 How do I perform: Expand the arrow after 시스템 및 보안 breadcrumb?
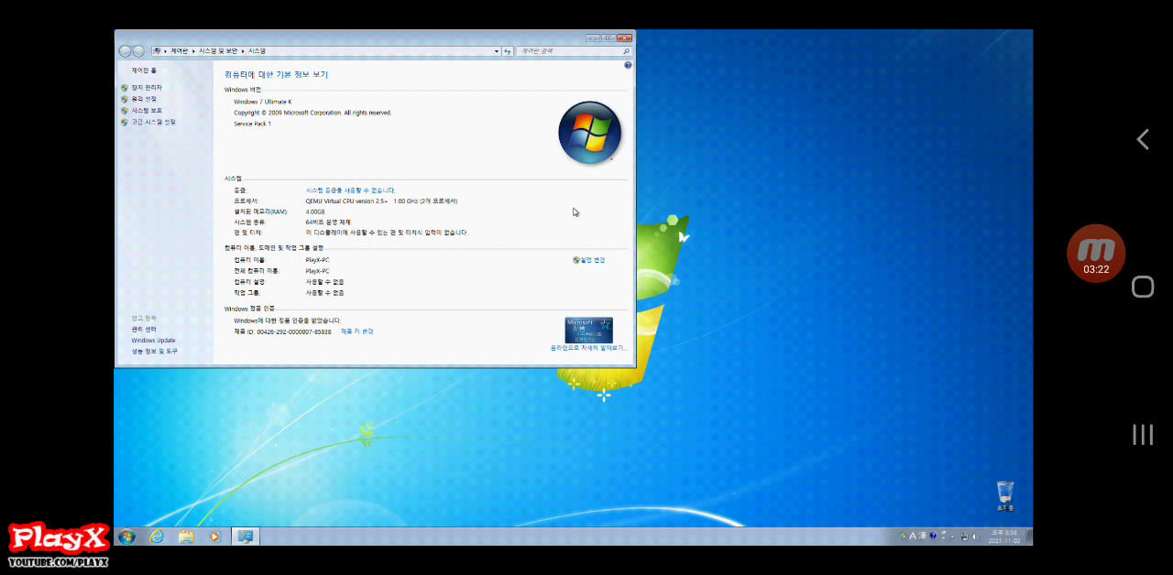tap(243, 51)
